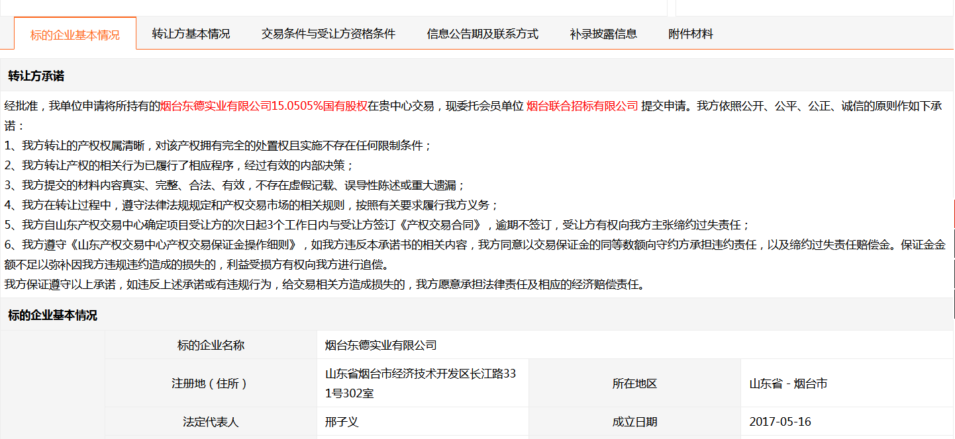The width and height of the screenshot is (955, 439).
Task: Open the 标的企业基本情况 tab
Action: tap(75, 34)
